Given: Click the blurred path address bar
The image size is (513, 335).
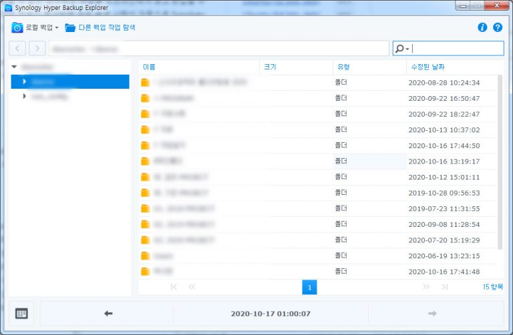Looking at the screenshot, I should [219, 49].
